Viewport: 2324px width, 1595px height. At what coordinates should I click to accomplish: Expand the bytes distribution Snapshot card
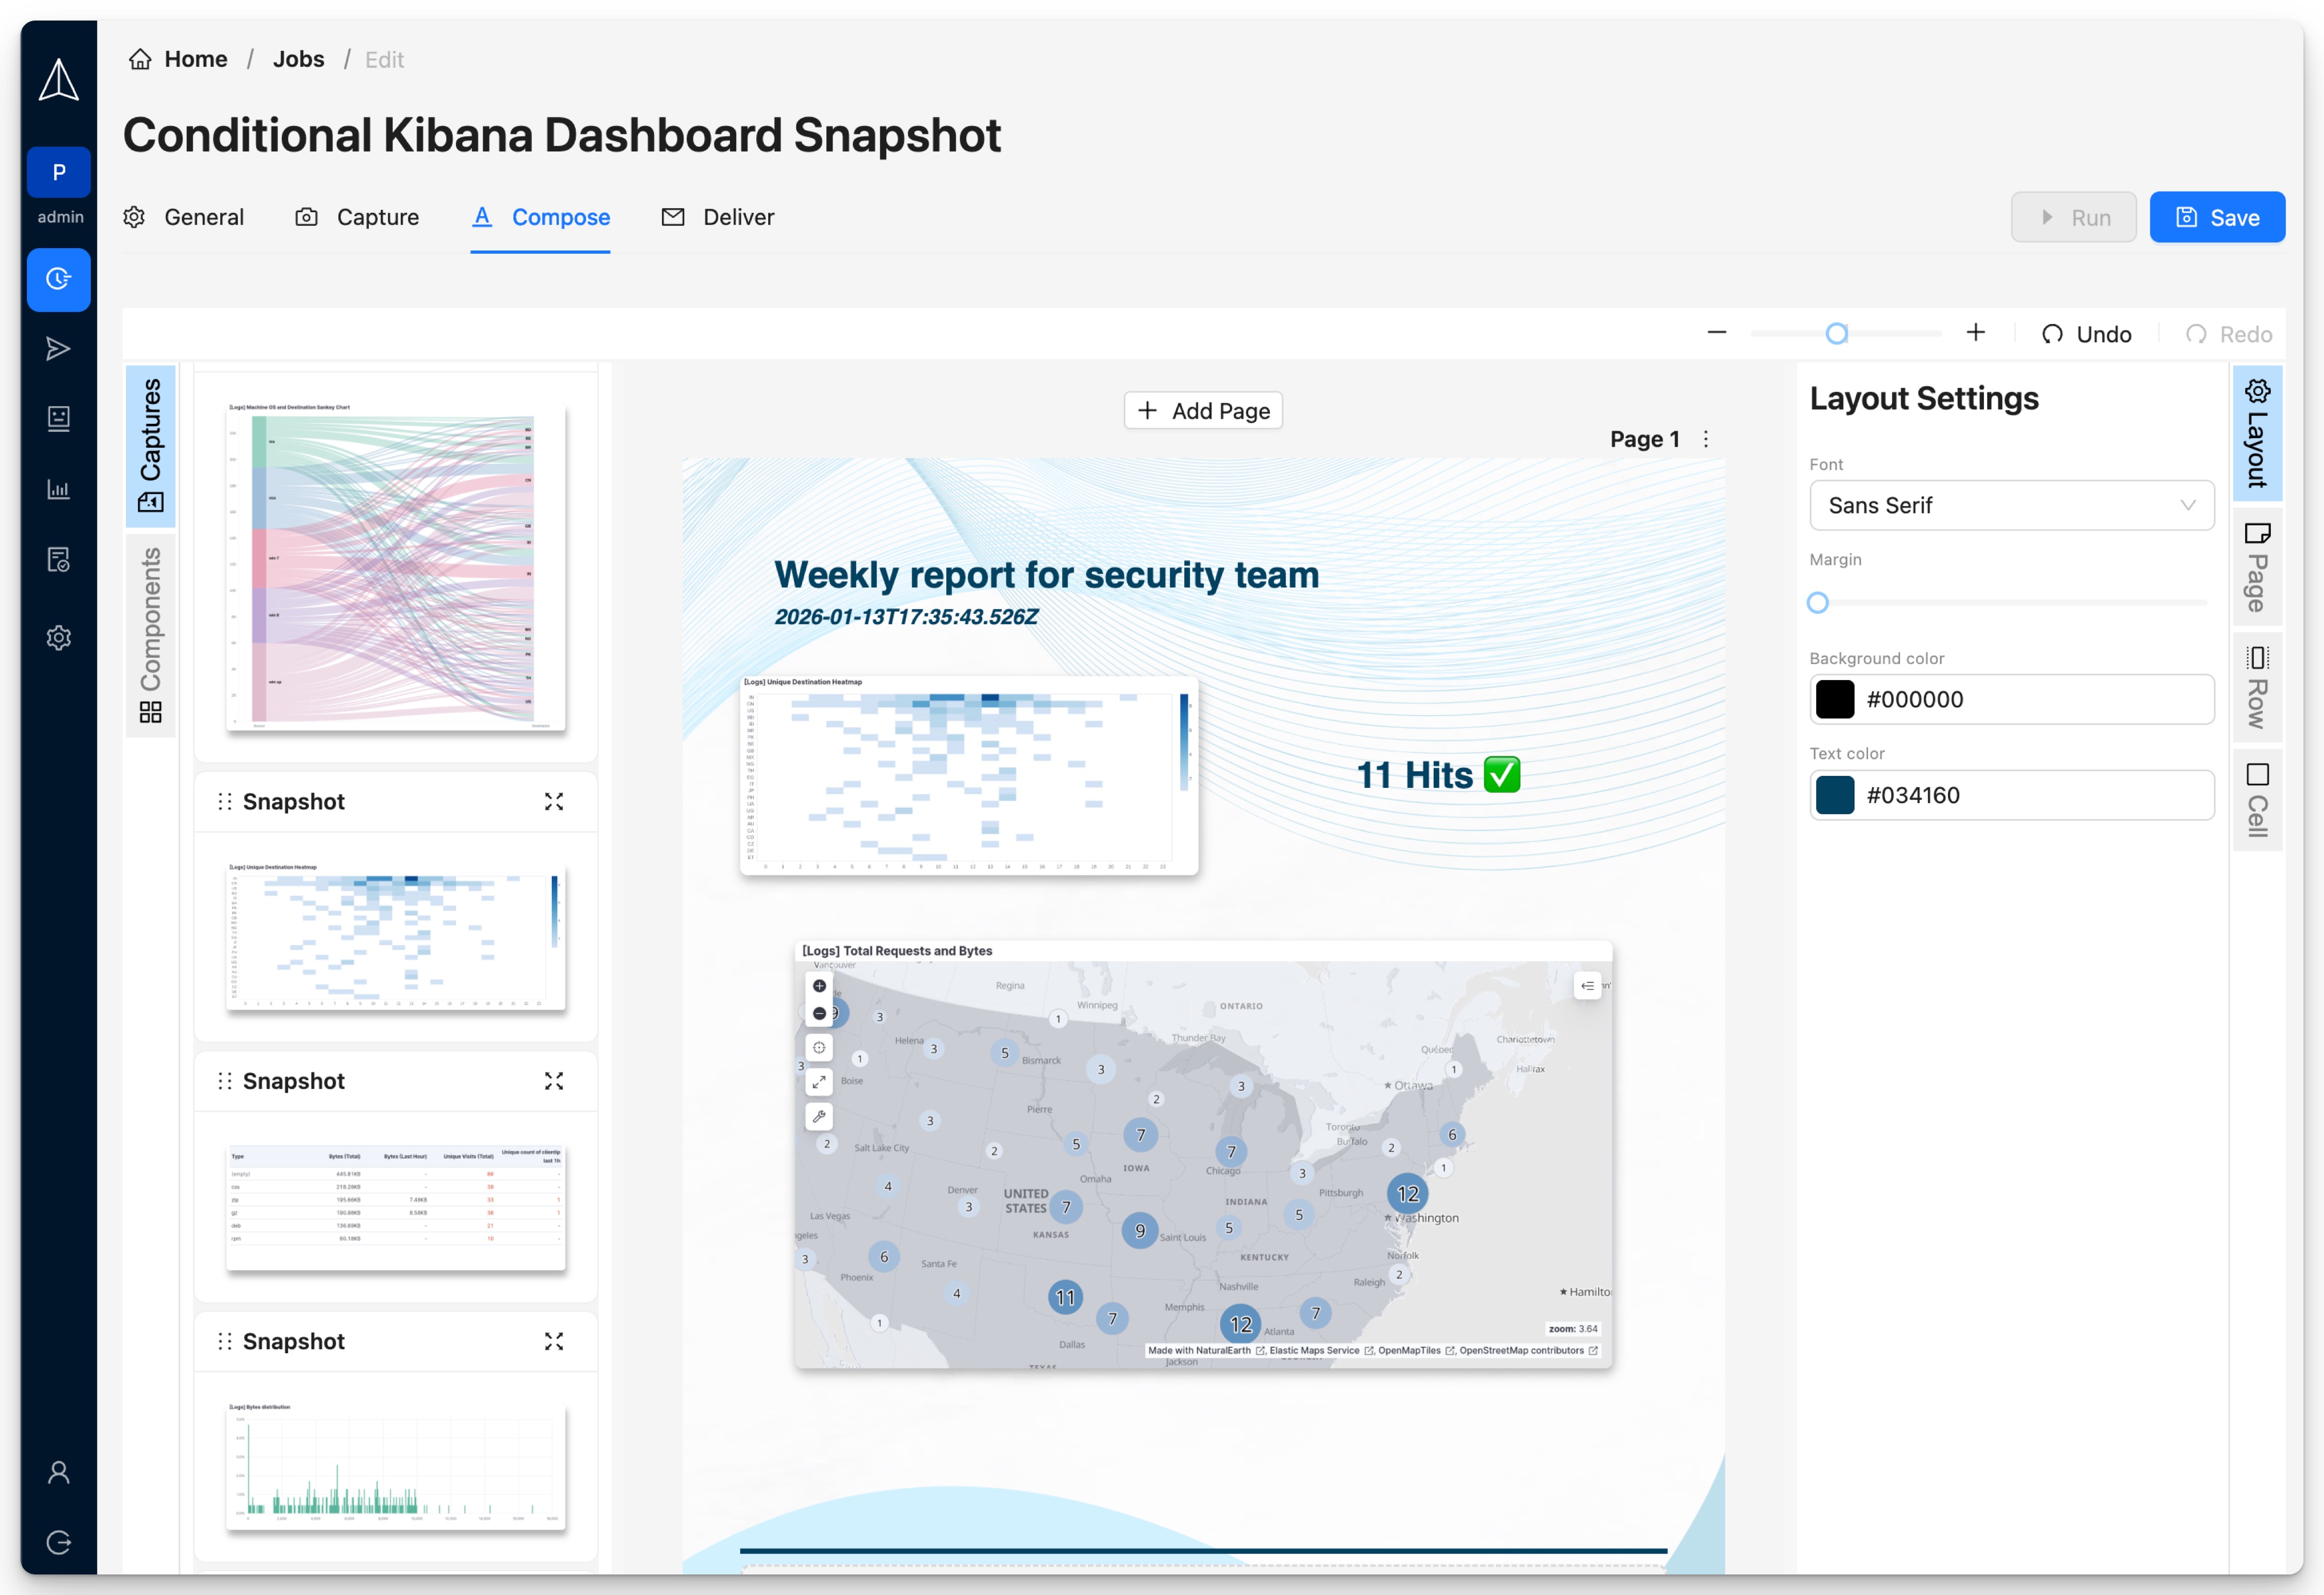click(554, 1341)
